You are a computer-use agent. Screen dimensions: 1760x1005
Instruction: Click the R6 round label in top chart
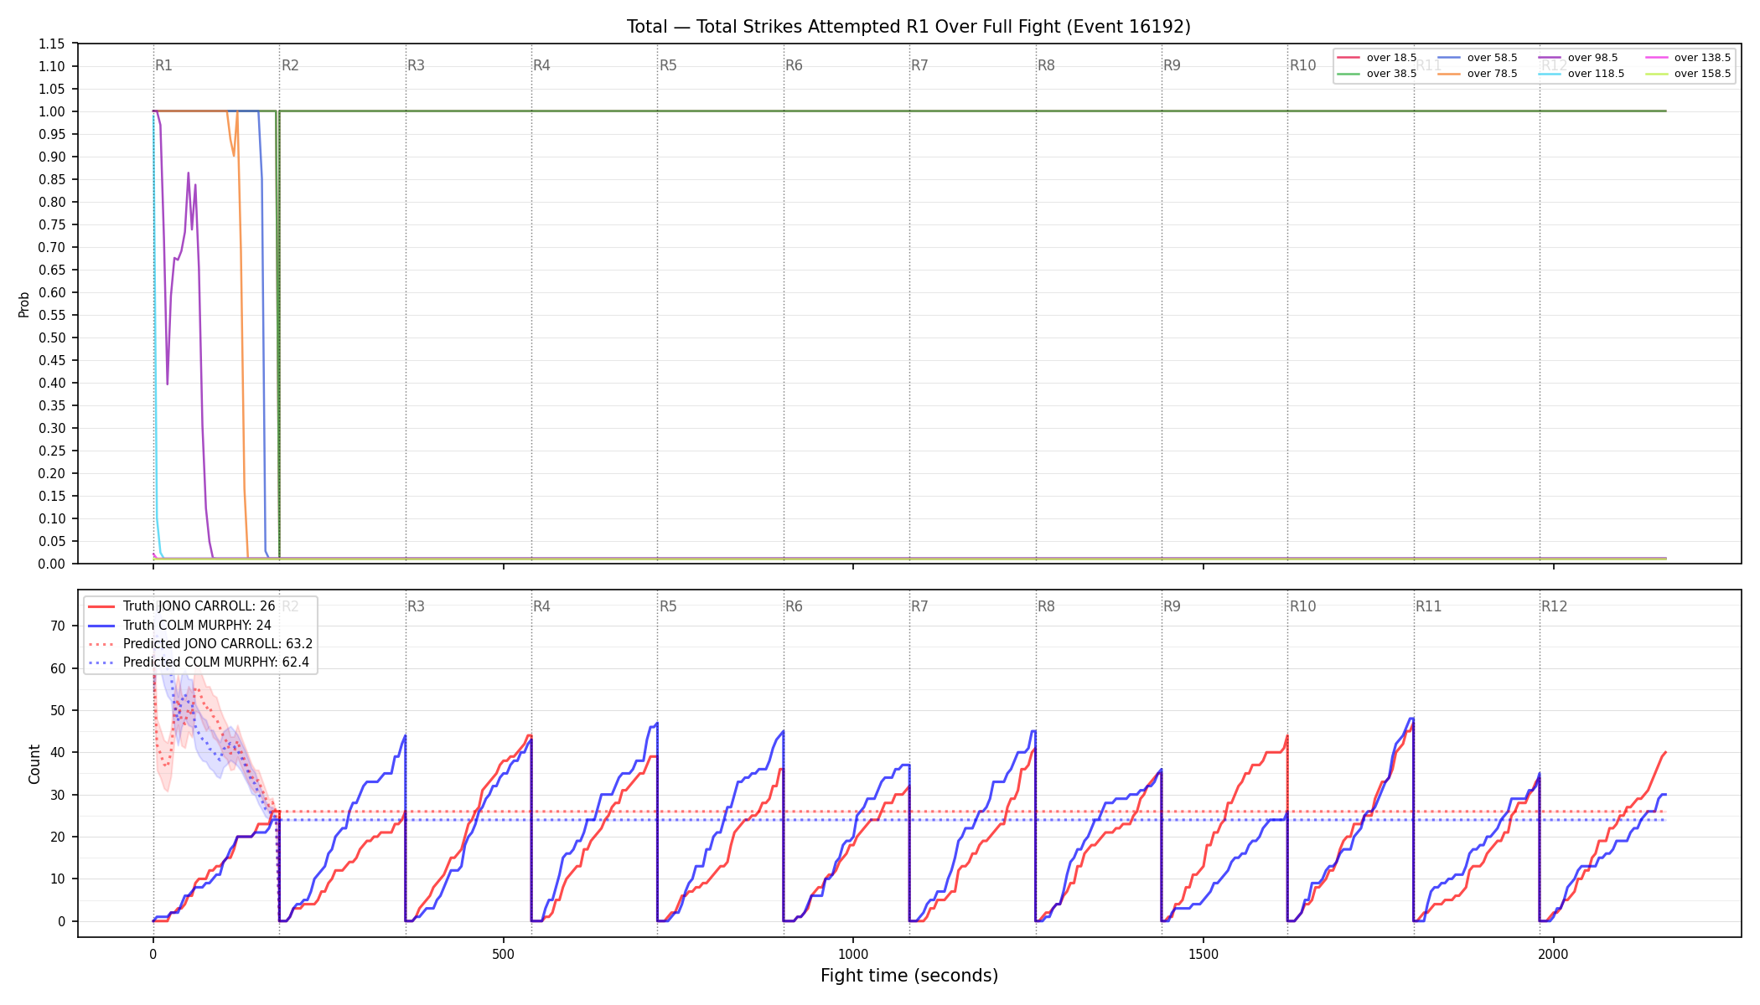(x=794, y=65)
